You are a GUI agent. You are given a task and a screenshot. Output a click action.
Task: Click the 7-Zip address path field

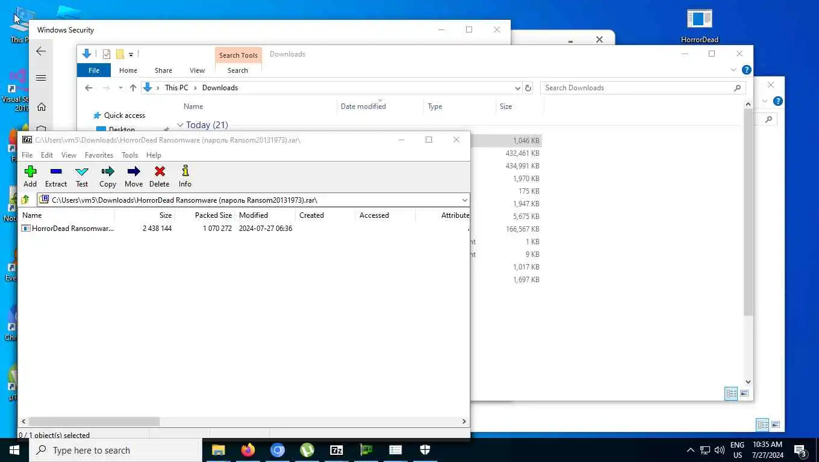pyautogui.click(x=253, y=200)
